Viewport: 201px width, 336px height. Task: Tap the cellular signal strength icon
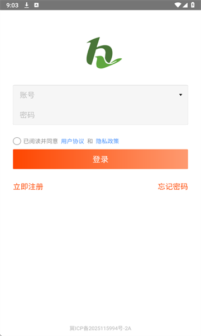pos(185,5)
